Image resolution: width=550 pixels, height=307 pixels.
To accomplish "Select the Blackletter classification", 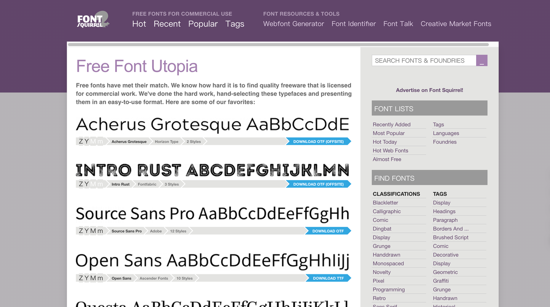I will (x=385, y=203).
